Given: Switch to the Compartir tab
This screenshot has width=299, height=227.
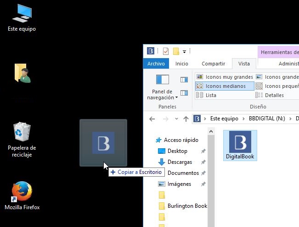Looking at the screenshot, I should pyautogui.click(x=213, y=64).
